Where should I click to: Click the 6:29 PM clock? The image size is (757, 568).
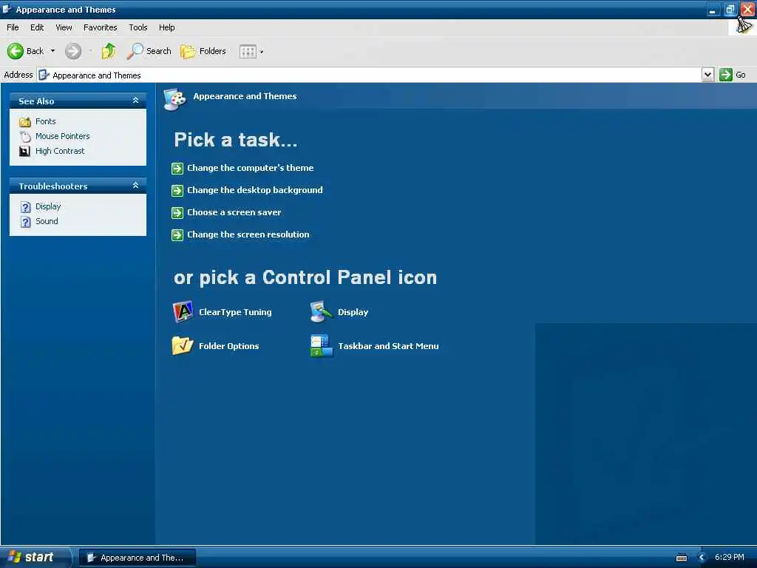tap(730, 557)
